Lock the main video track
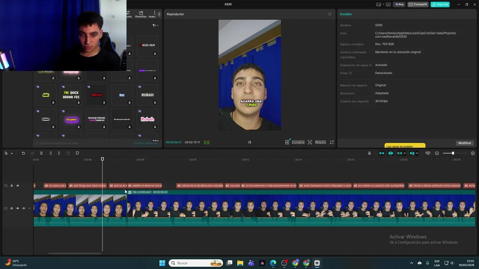Image resolution: width=479 pixels, height=269 pixels. [x=12, y=208]
